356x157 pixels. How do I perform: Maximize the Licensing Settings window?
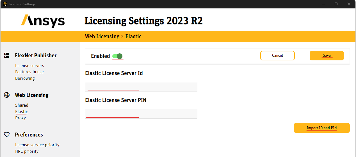click(336, 4)
